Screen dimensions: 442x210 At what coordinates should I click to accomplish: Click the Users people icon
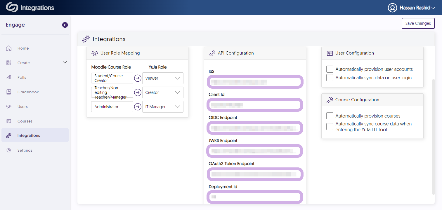[x=9, y=106]
